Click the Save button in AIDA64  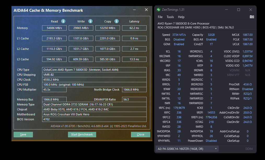pyautogui.click(x=23, y=134)
